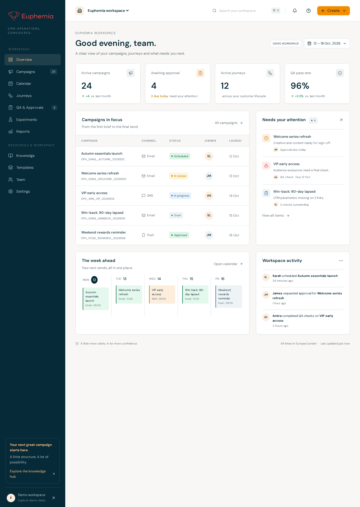Open Workspace activity more options menu
Image resolution: width=360 pixels, height=507 pixels.
(341, 261)
